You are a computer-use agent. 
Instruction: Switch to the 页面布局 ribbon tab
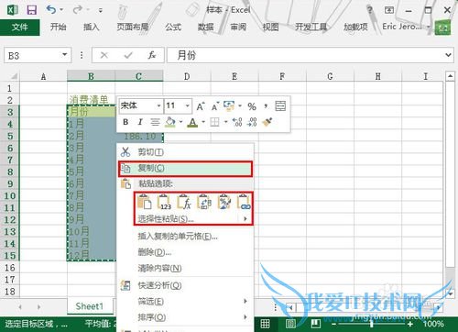coord(133,28)
